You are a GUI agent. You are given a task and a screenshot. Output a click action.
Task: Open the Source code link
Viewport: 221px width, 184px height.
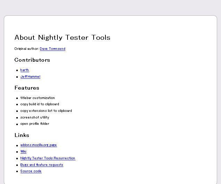pos(31,171)
